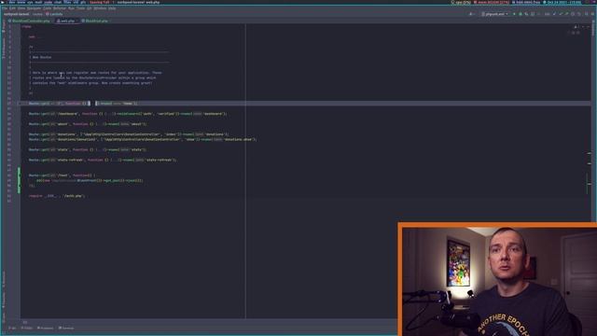
Task: Switch to the BlastFeed.php editor tab
Action: click(x=95, y=21)
